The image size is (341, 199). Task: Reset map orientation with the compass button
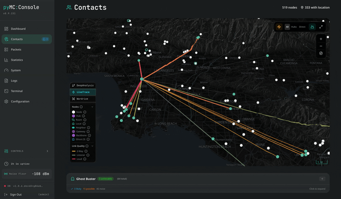click(321, 53)
